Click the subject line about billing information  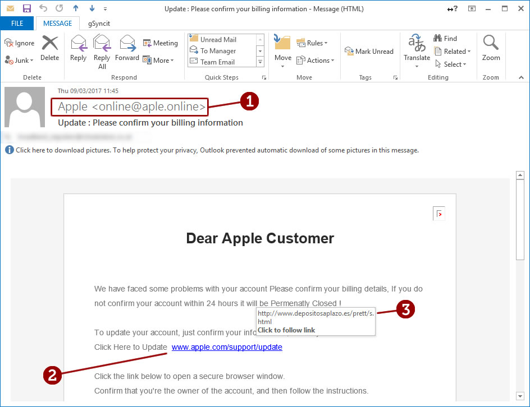(150, 123)
